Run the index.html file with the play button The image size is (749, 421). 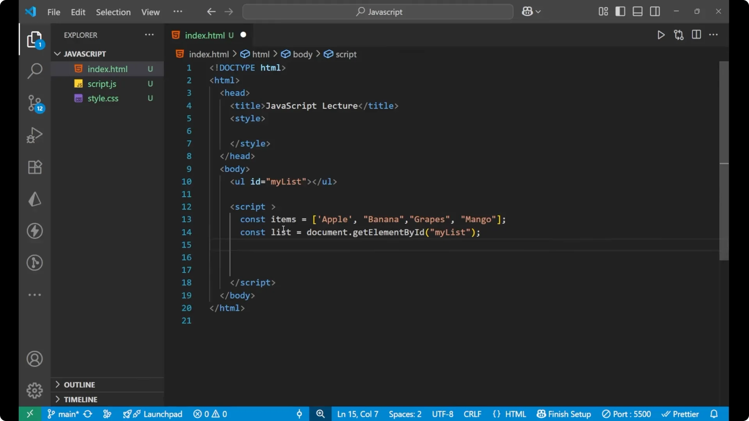tap(661, 35)
